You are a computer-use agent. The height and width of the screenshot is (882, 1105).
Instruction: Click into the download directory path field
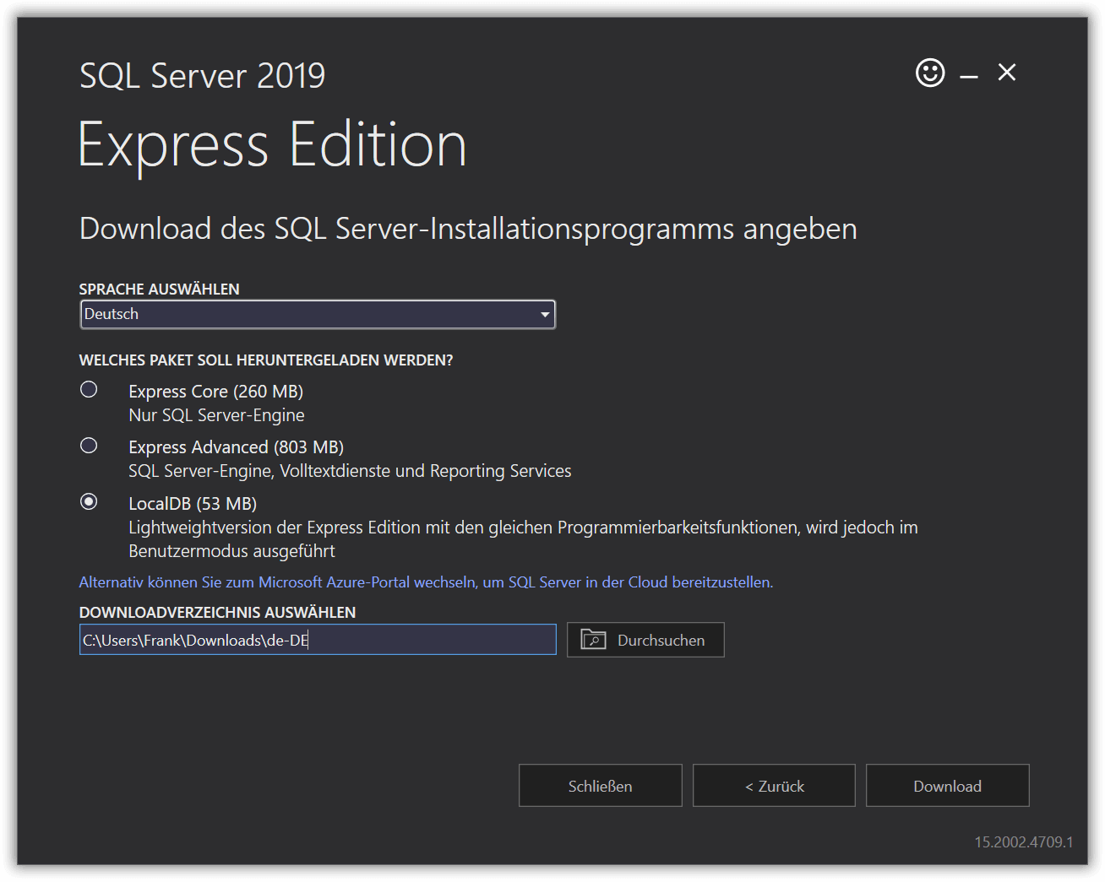(318, 640)
